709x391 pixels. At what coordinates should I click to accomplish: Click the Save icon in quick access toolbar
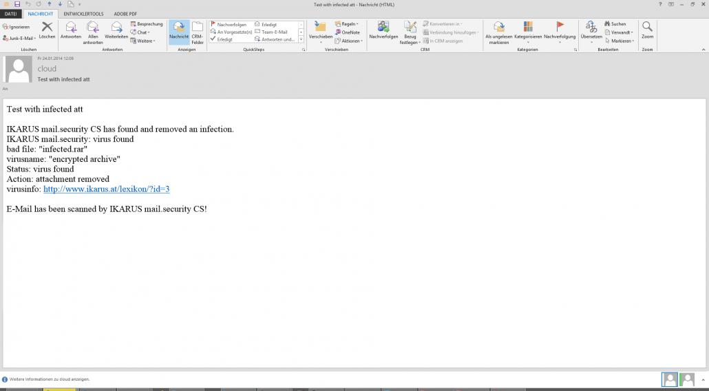coord(17,5)
